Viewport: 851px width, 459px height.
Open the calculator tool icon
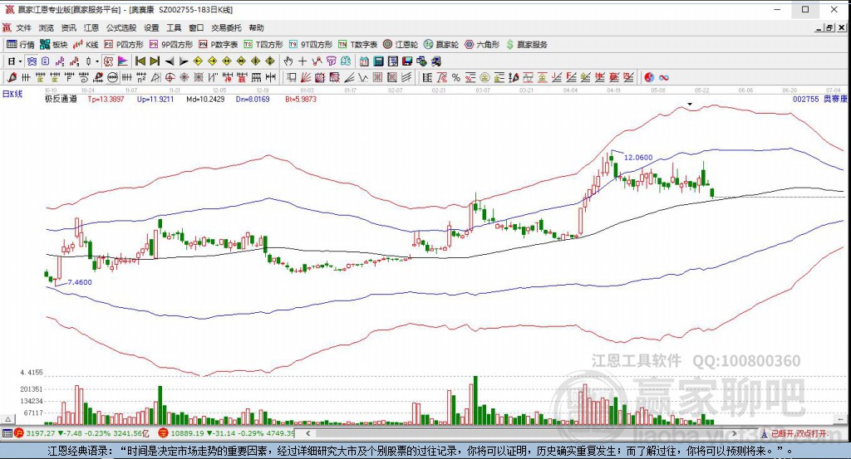click(378, 61)
